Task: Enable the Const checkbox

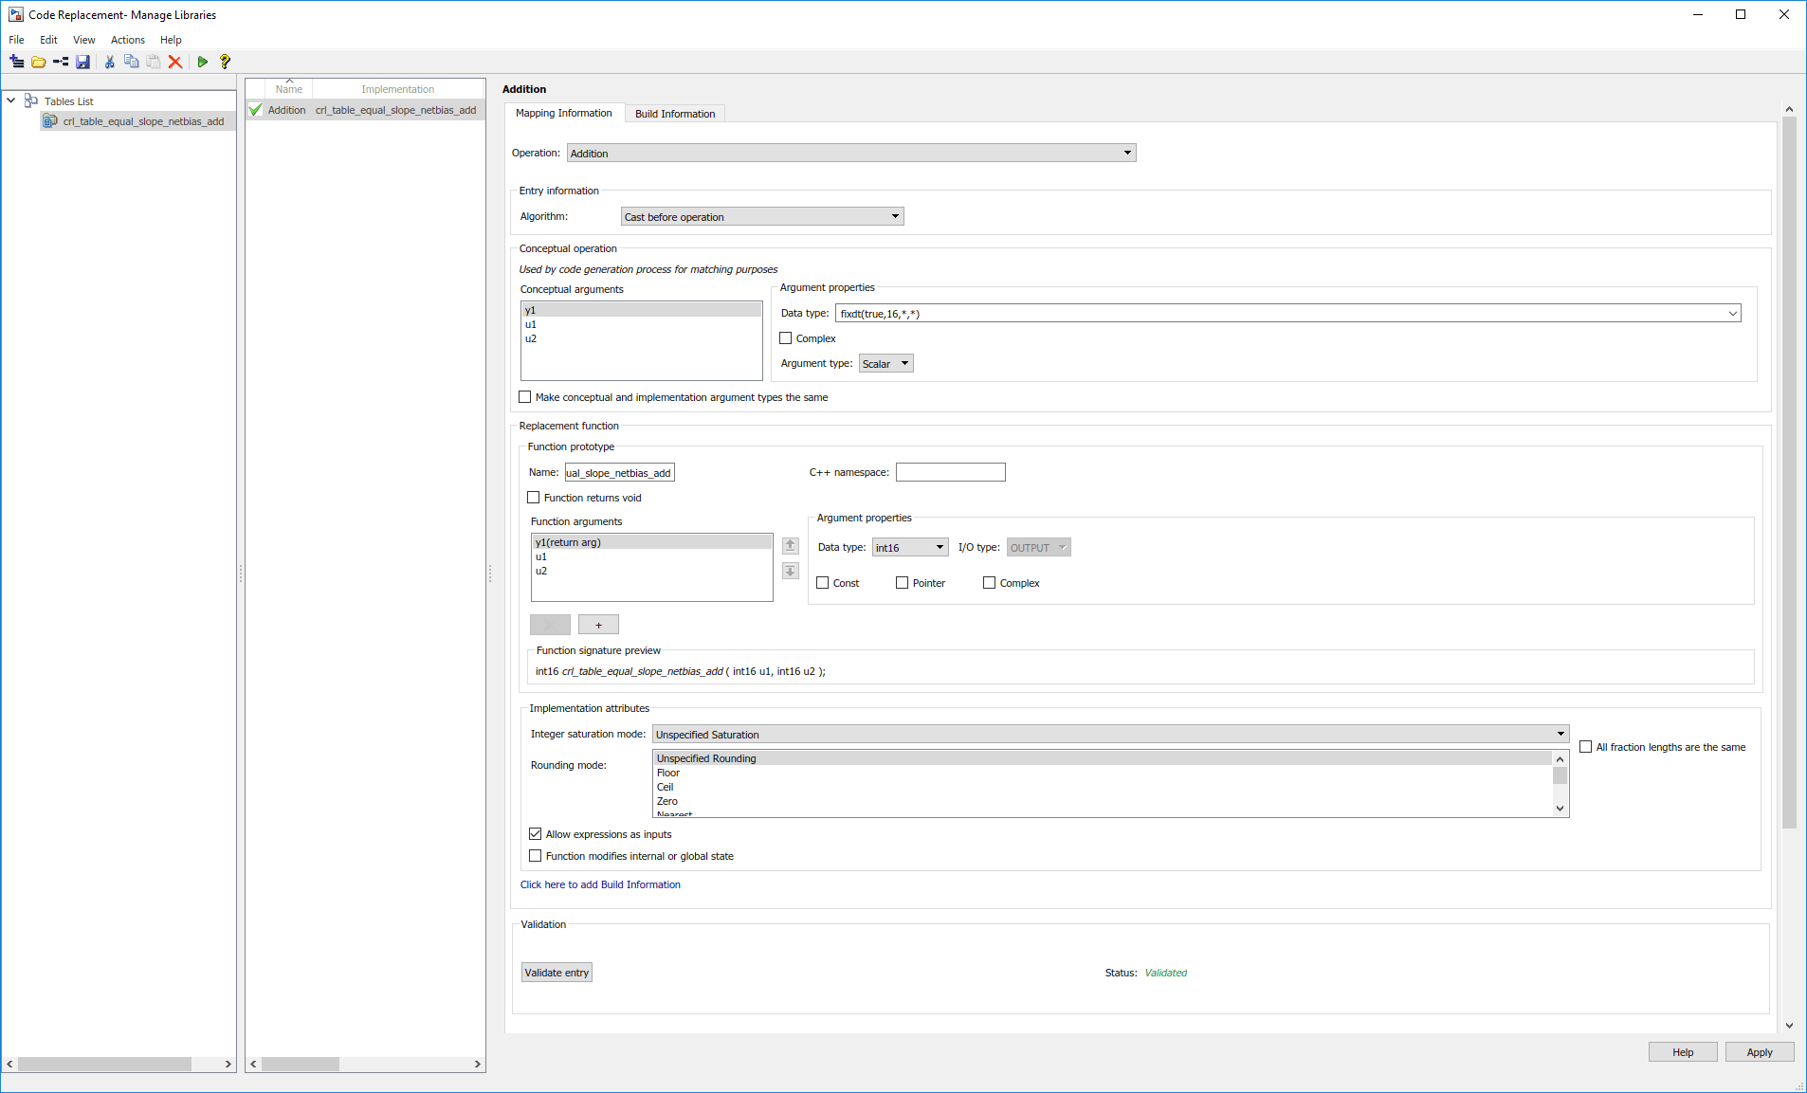Action: 822,583
